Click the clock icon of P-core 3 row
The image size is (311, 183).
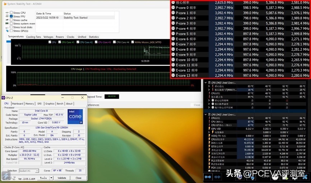(x=173, y=23)
